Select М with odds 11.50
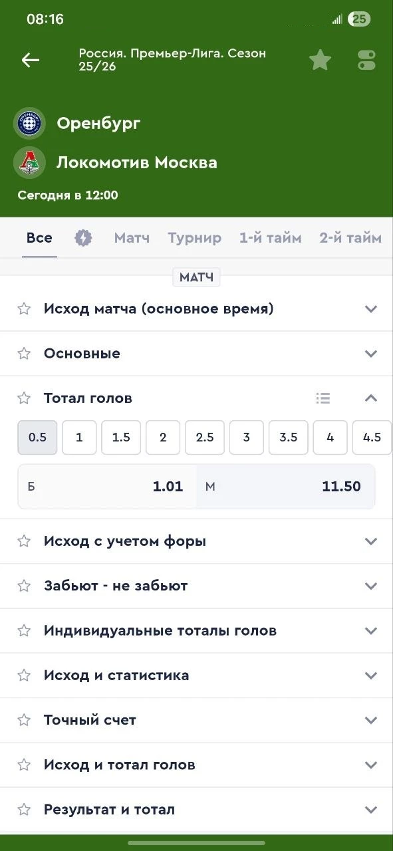 (286, 486)
